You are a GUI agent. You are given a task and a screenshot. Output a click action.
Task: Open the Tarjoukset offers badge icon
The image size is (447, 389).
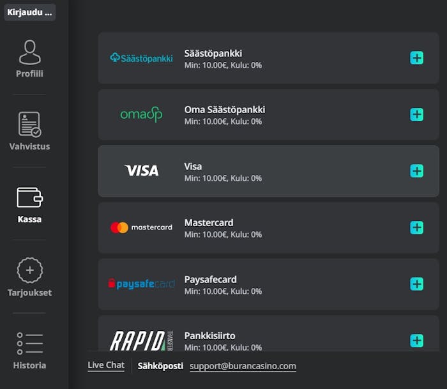pyautogui.click(x=29, y=270)
